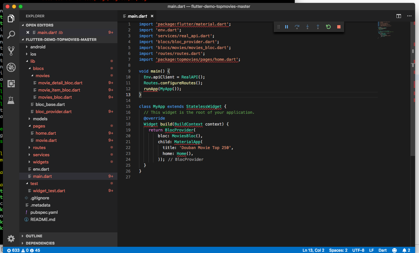Open the Manage settings gear
This screenshot has width=419, height=253.
coord(11,239)
